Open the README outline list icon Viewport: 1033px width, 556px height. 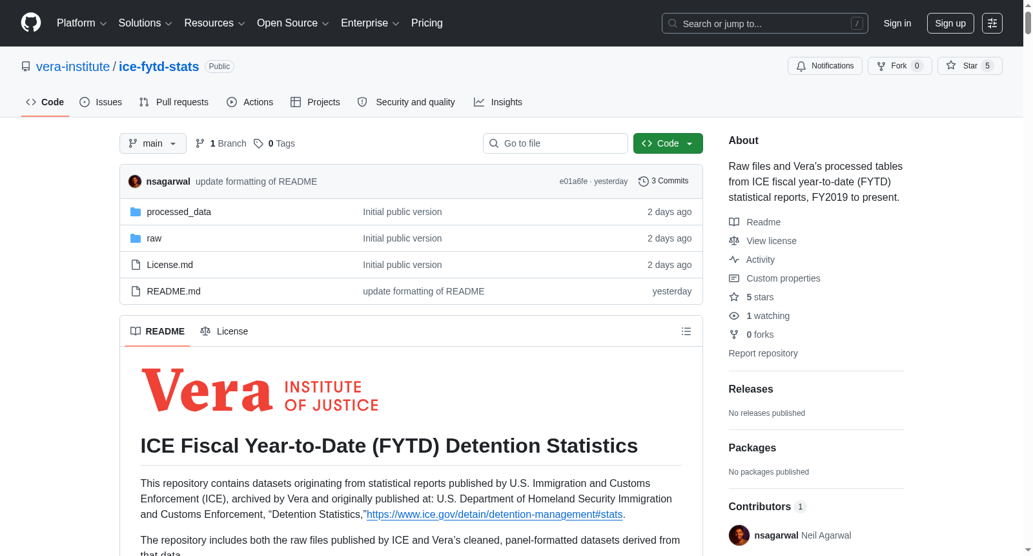(x=686, y=331)
